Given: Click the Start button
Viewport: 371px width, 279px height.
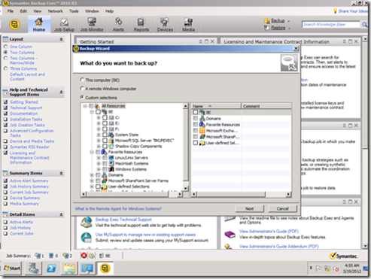Looking at the screenshot, I should [12, 268].
